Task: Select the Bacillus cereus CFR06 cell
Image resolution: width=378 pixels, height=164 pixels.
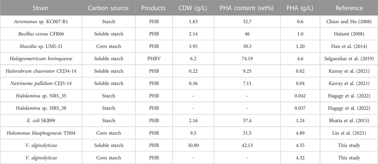Action: (x=41, y=34)
